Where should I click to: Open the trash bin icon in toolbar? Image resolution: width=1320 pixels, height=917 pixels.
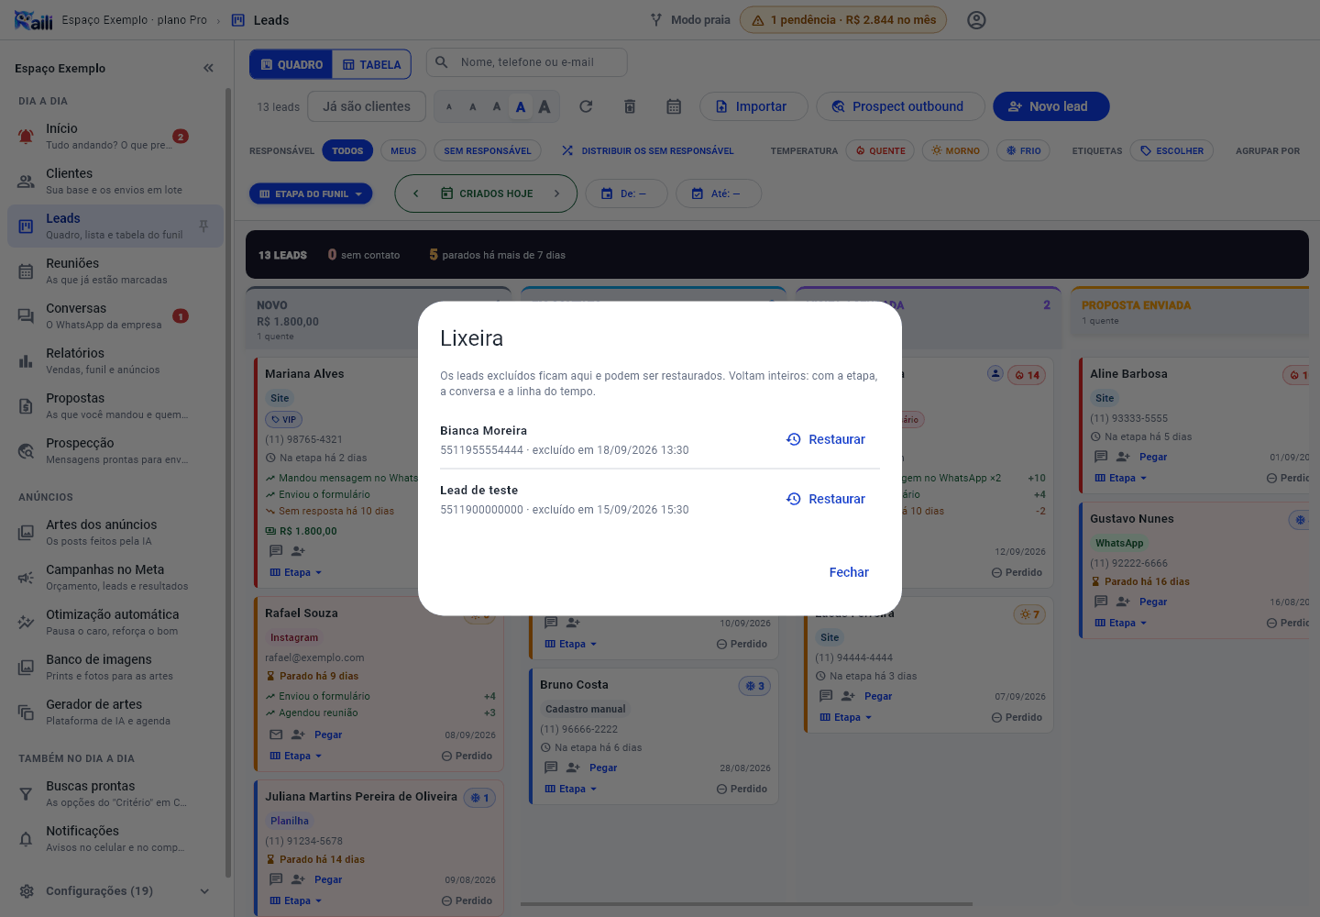click(630, 106)
